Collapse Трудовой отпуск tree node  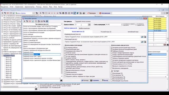click(x=2, y=56)
